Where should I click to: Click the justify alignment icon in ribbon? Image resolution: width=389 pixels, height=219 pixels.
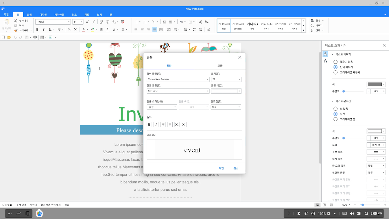click(x=155, y=30)
